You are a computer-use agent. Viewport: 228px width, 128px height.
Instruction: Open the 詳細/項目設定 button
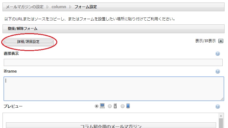coord(28,42)
